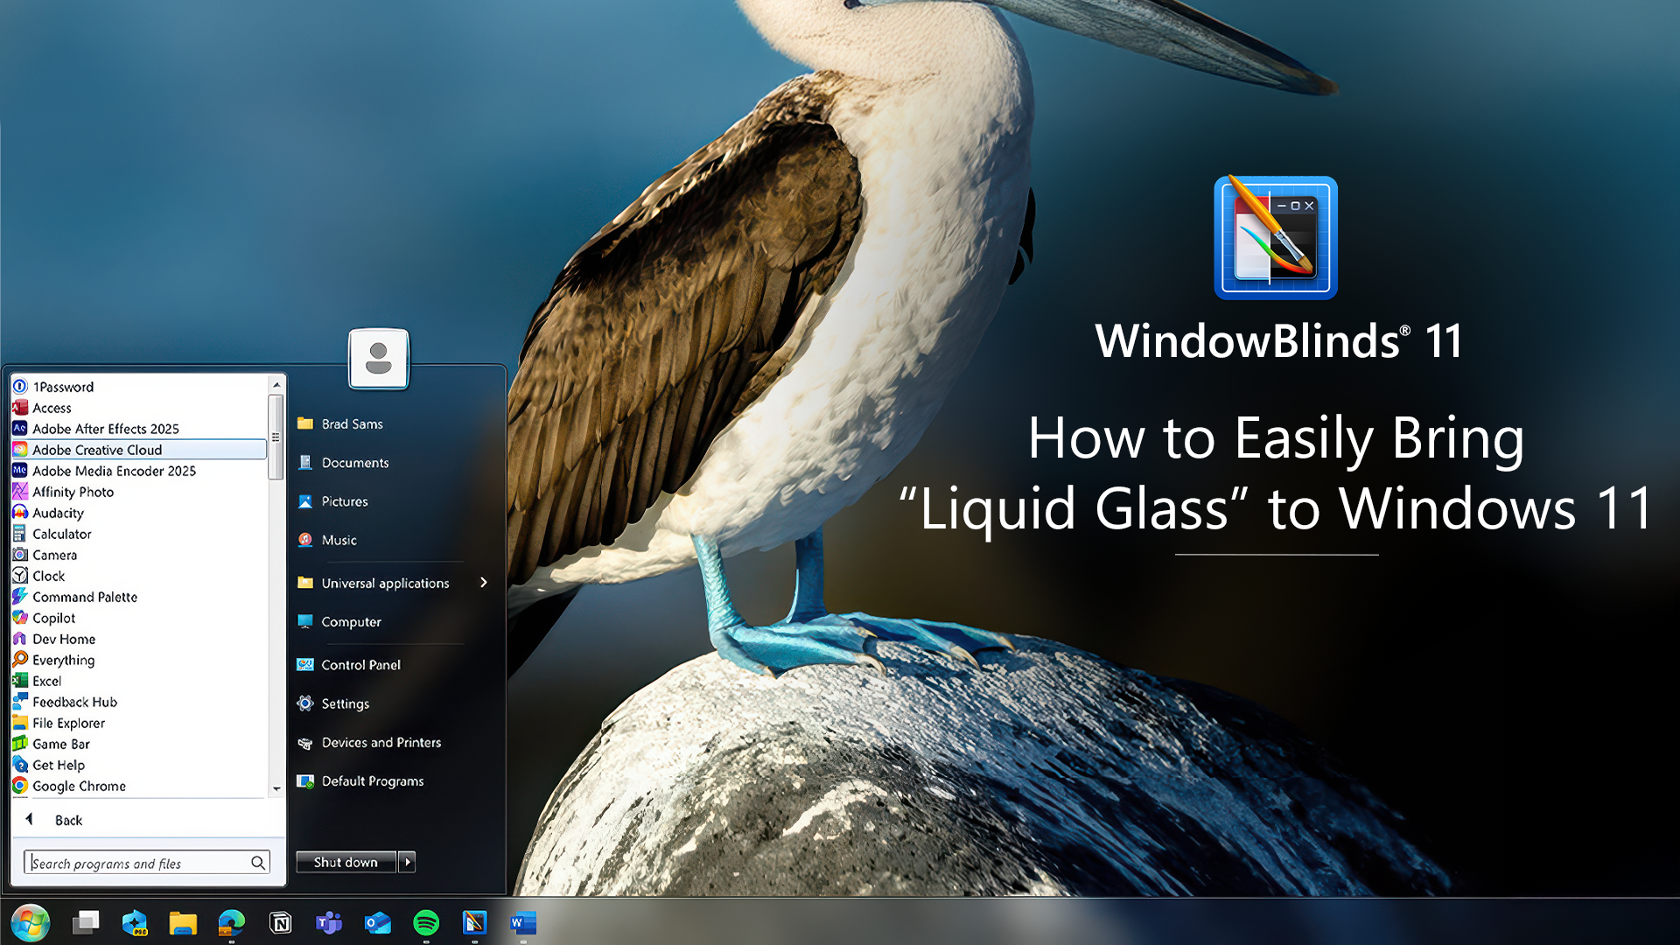The height and width of the screenshot is (945, 1680).
Task: Open File Explorer on the taskbar
Action: pyautogui.click(x=183, y=922)
